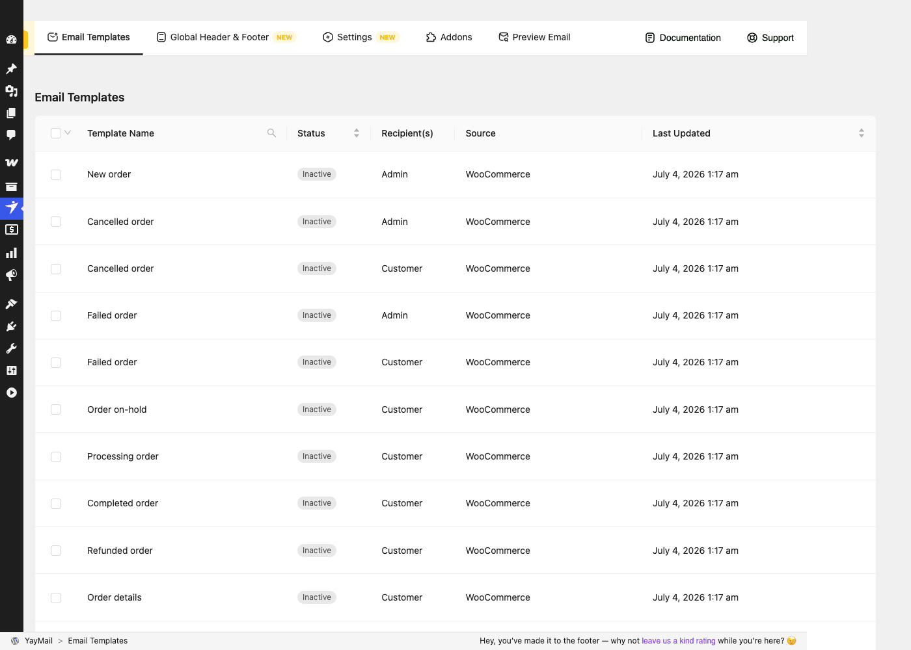Click the Addons puzzle-piece icon

pos(431,37)
